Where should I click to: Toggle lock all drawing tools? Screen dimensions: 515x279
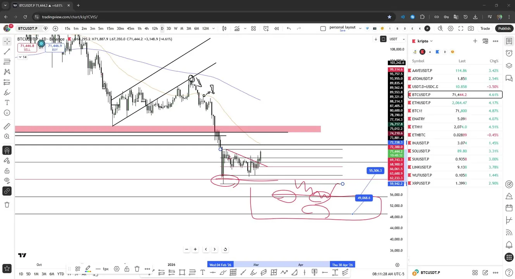coord(7,170)
